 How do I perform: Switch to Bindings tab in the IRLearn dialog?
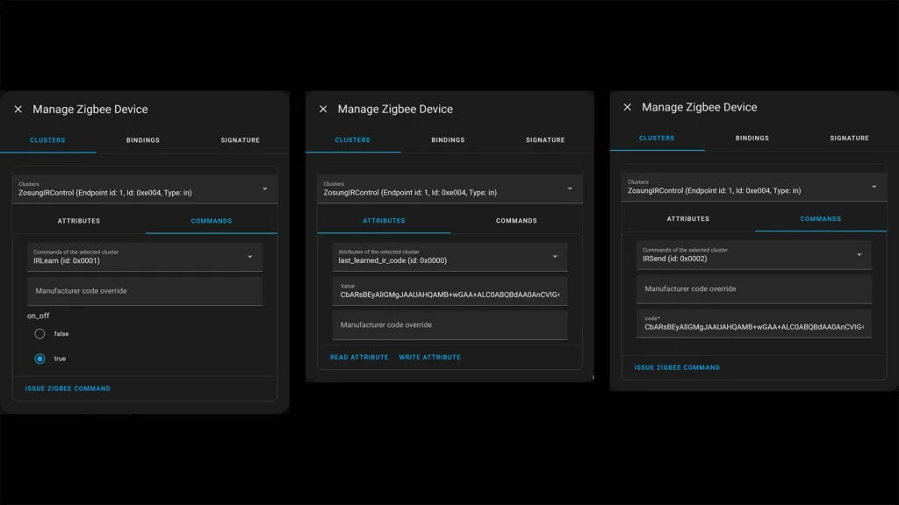143,140
